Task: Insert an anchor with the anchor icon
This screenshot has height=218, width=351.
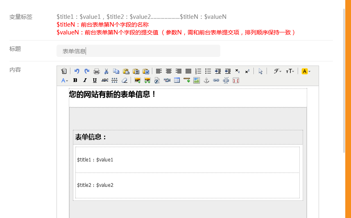Action: coord(206,80)
